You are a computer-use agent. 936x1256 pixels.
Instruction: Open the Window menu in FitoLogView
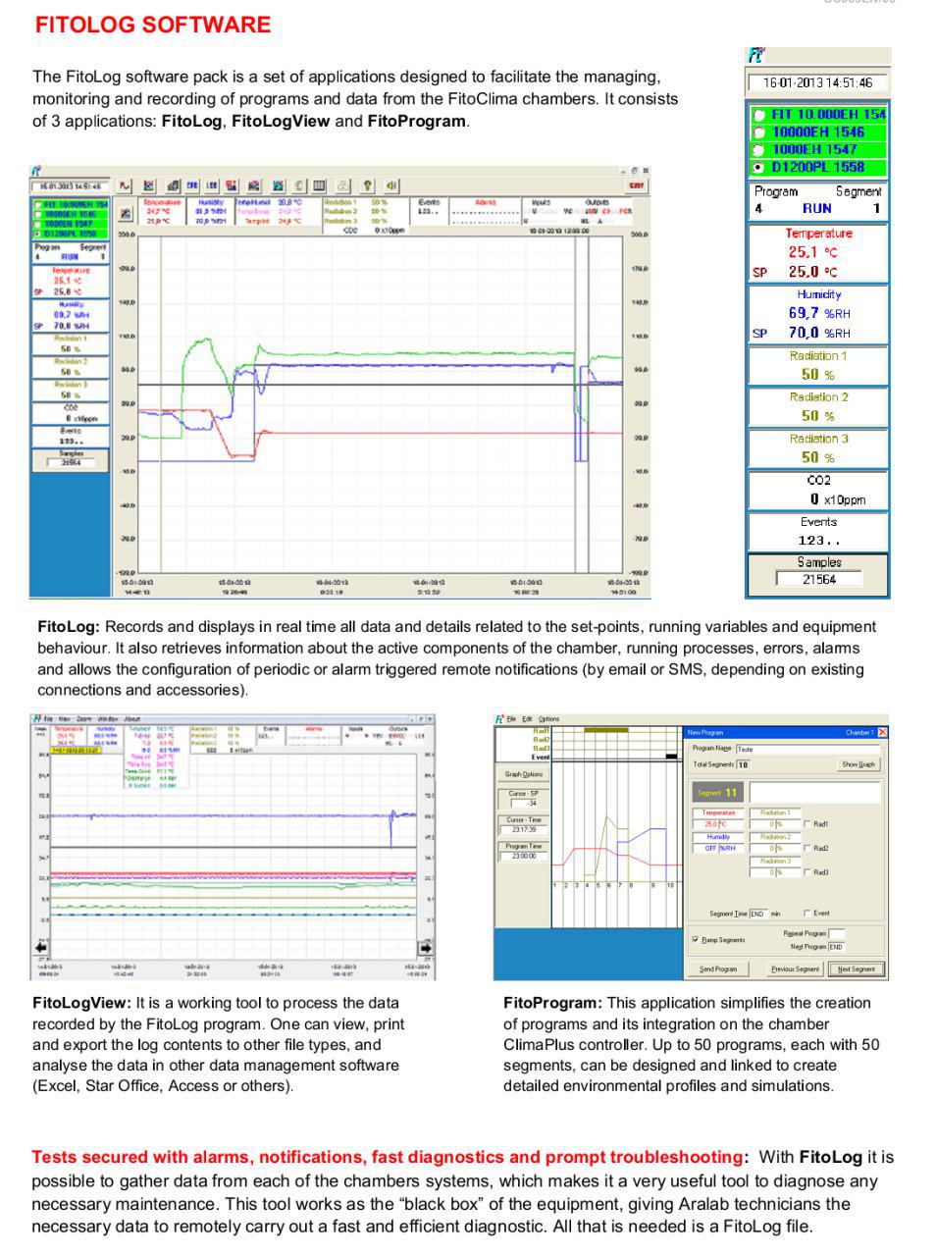[108, 719]
